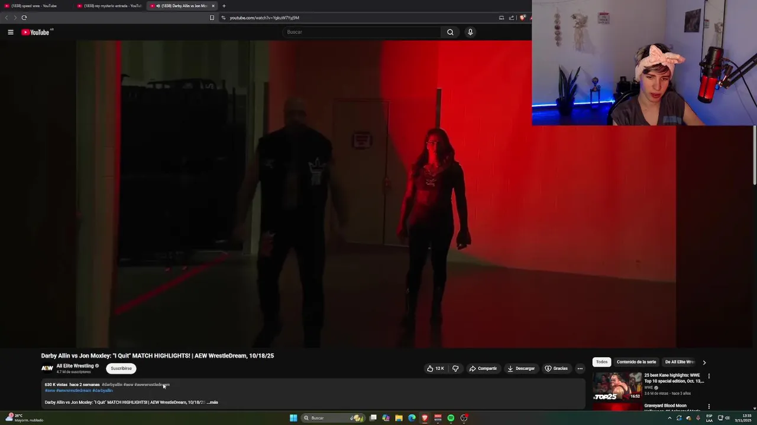Image resolution: width=757 pixels, height=425 pixels.
Task: Select the 'Darby Allin vs Jon Moxley' browser tab
Action: point(182,6)
